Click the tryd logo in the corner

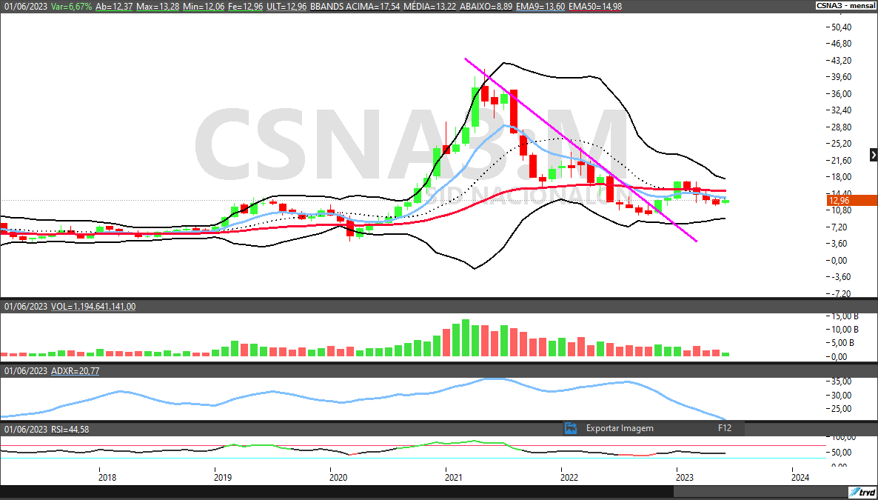click(863, 493)
